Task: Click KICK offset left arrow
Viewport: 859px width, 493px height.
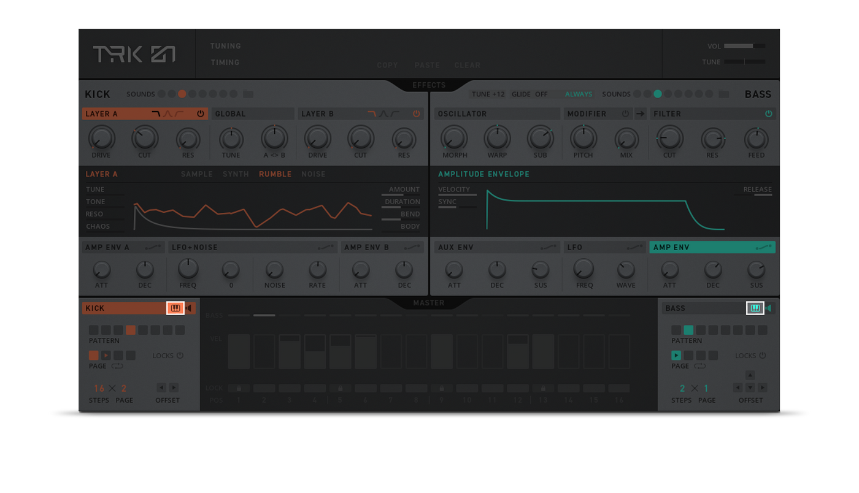Action: tap(161, 388)
